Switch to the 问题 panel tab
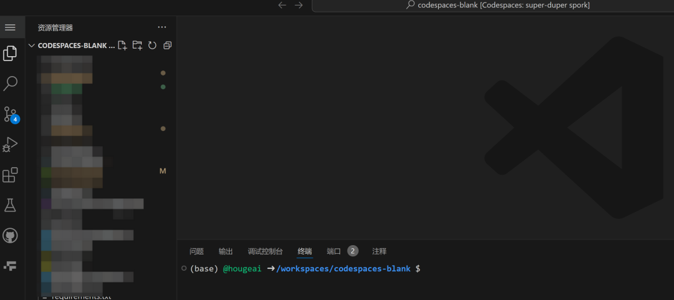The width and height of the screenshot is (674, 300). pyautogui.click(x=197, y=251)
